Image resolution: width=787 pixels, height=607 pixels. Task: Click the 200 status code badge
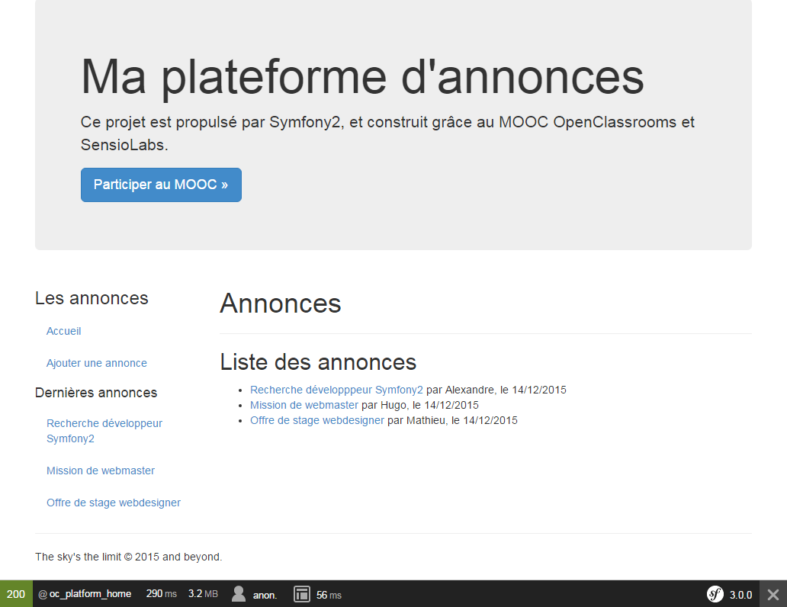[16, 594]
